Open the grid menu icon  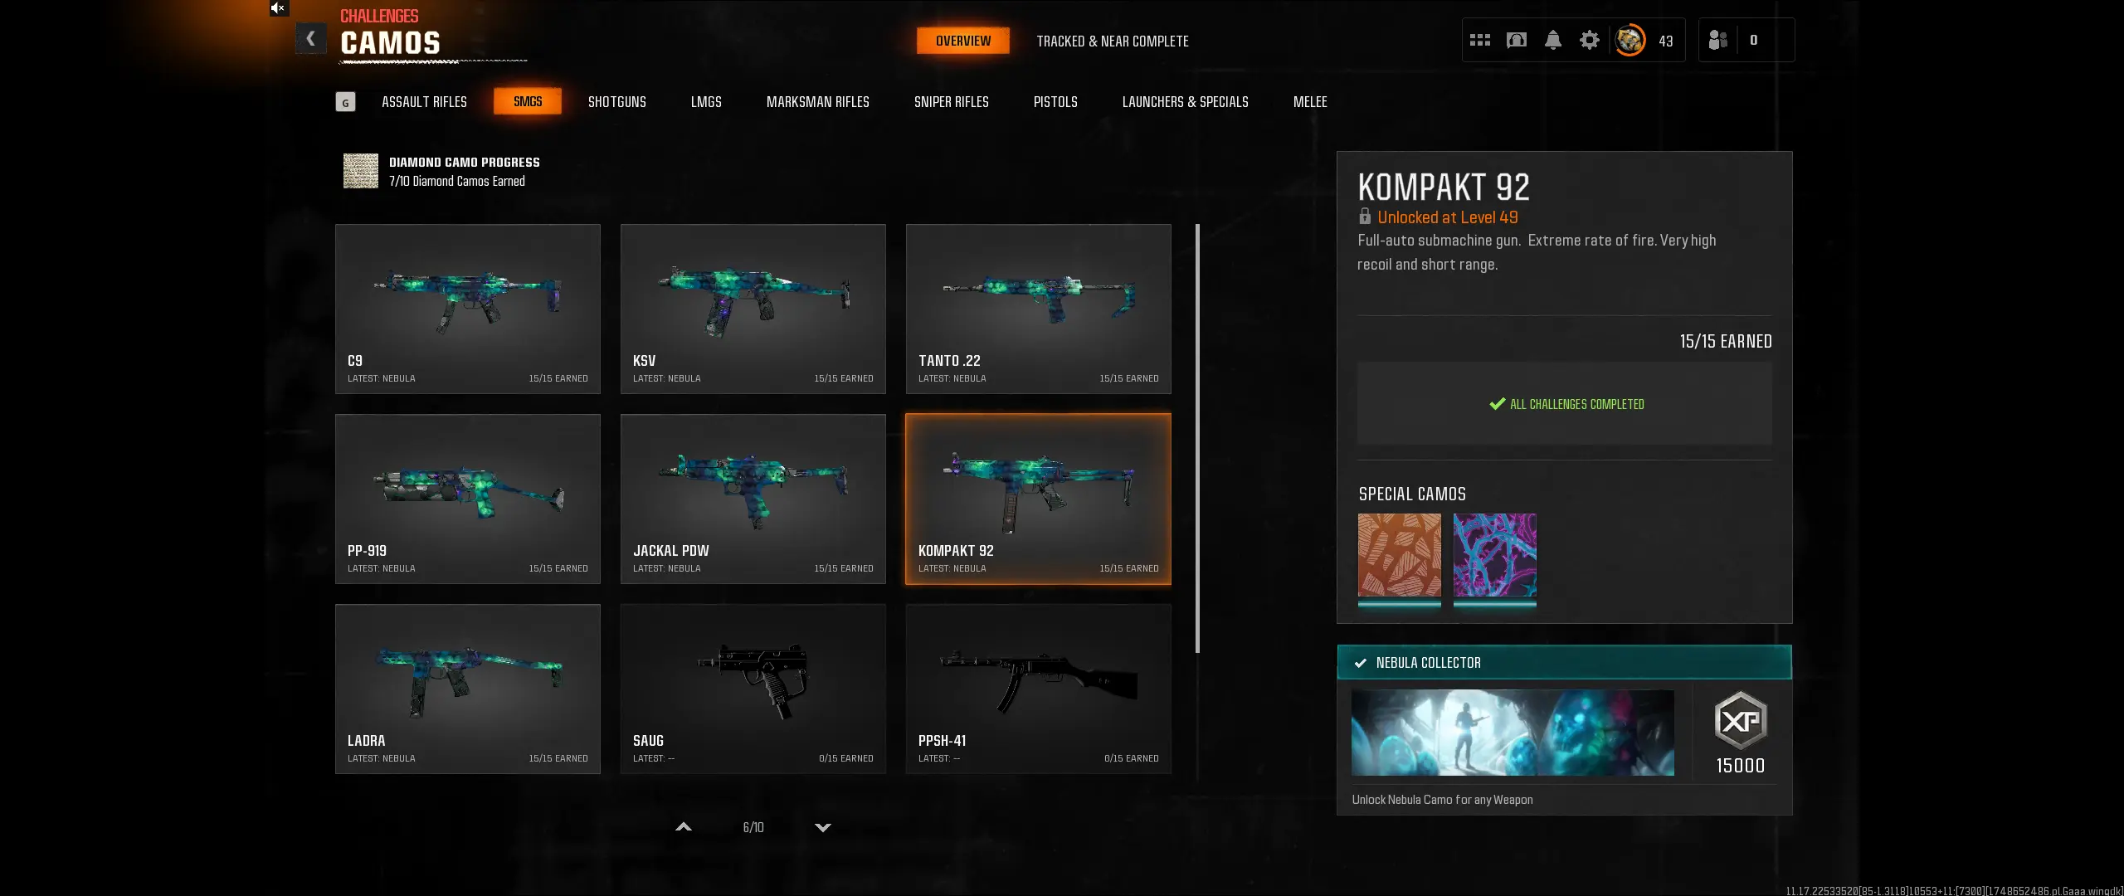click(x=1480, y=40)
